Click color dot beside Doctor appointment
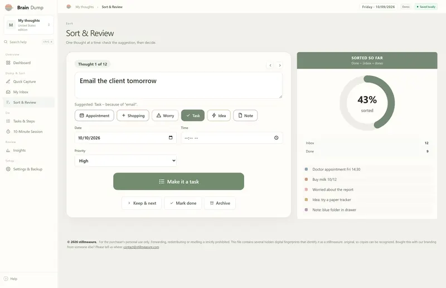This screenshot has height=288, width=446. click(x=306, y=169)
